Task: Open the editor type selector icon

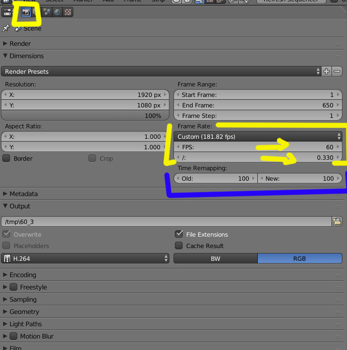Action: coord(7,12)
